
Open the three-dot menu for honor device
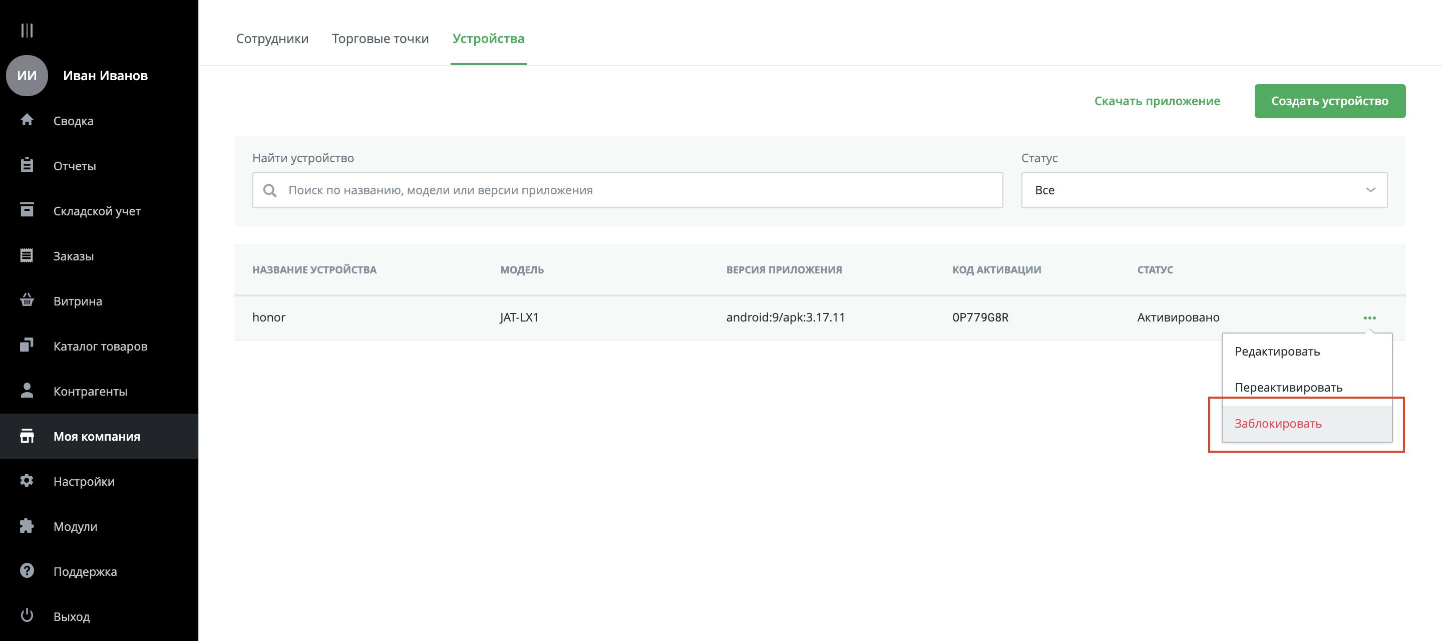(x=1369, y=317)
